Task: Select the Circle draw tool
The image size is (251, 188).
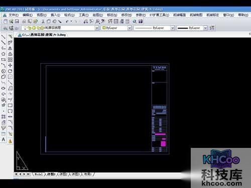Action: [x=4, y=71]
